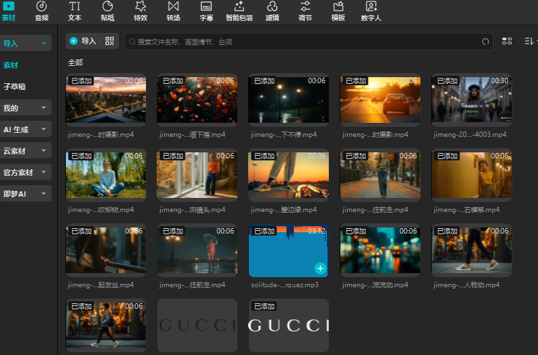Open the 滤镜 filters panel
Viewport: 538px width, 355px height.
[x=272, y=11]
